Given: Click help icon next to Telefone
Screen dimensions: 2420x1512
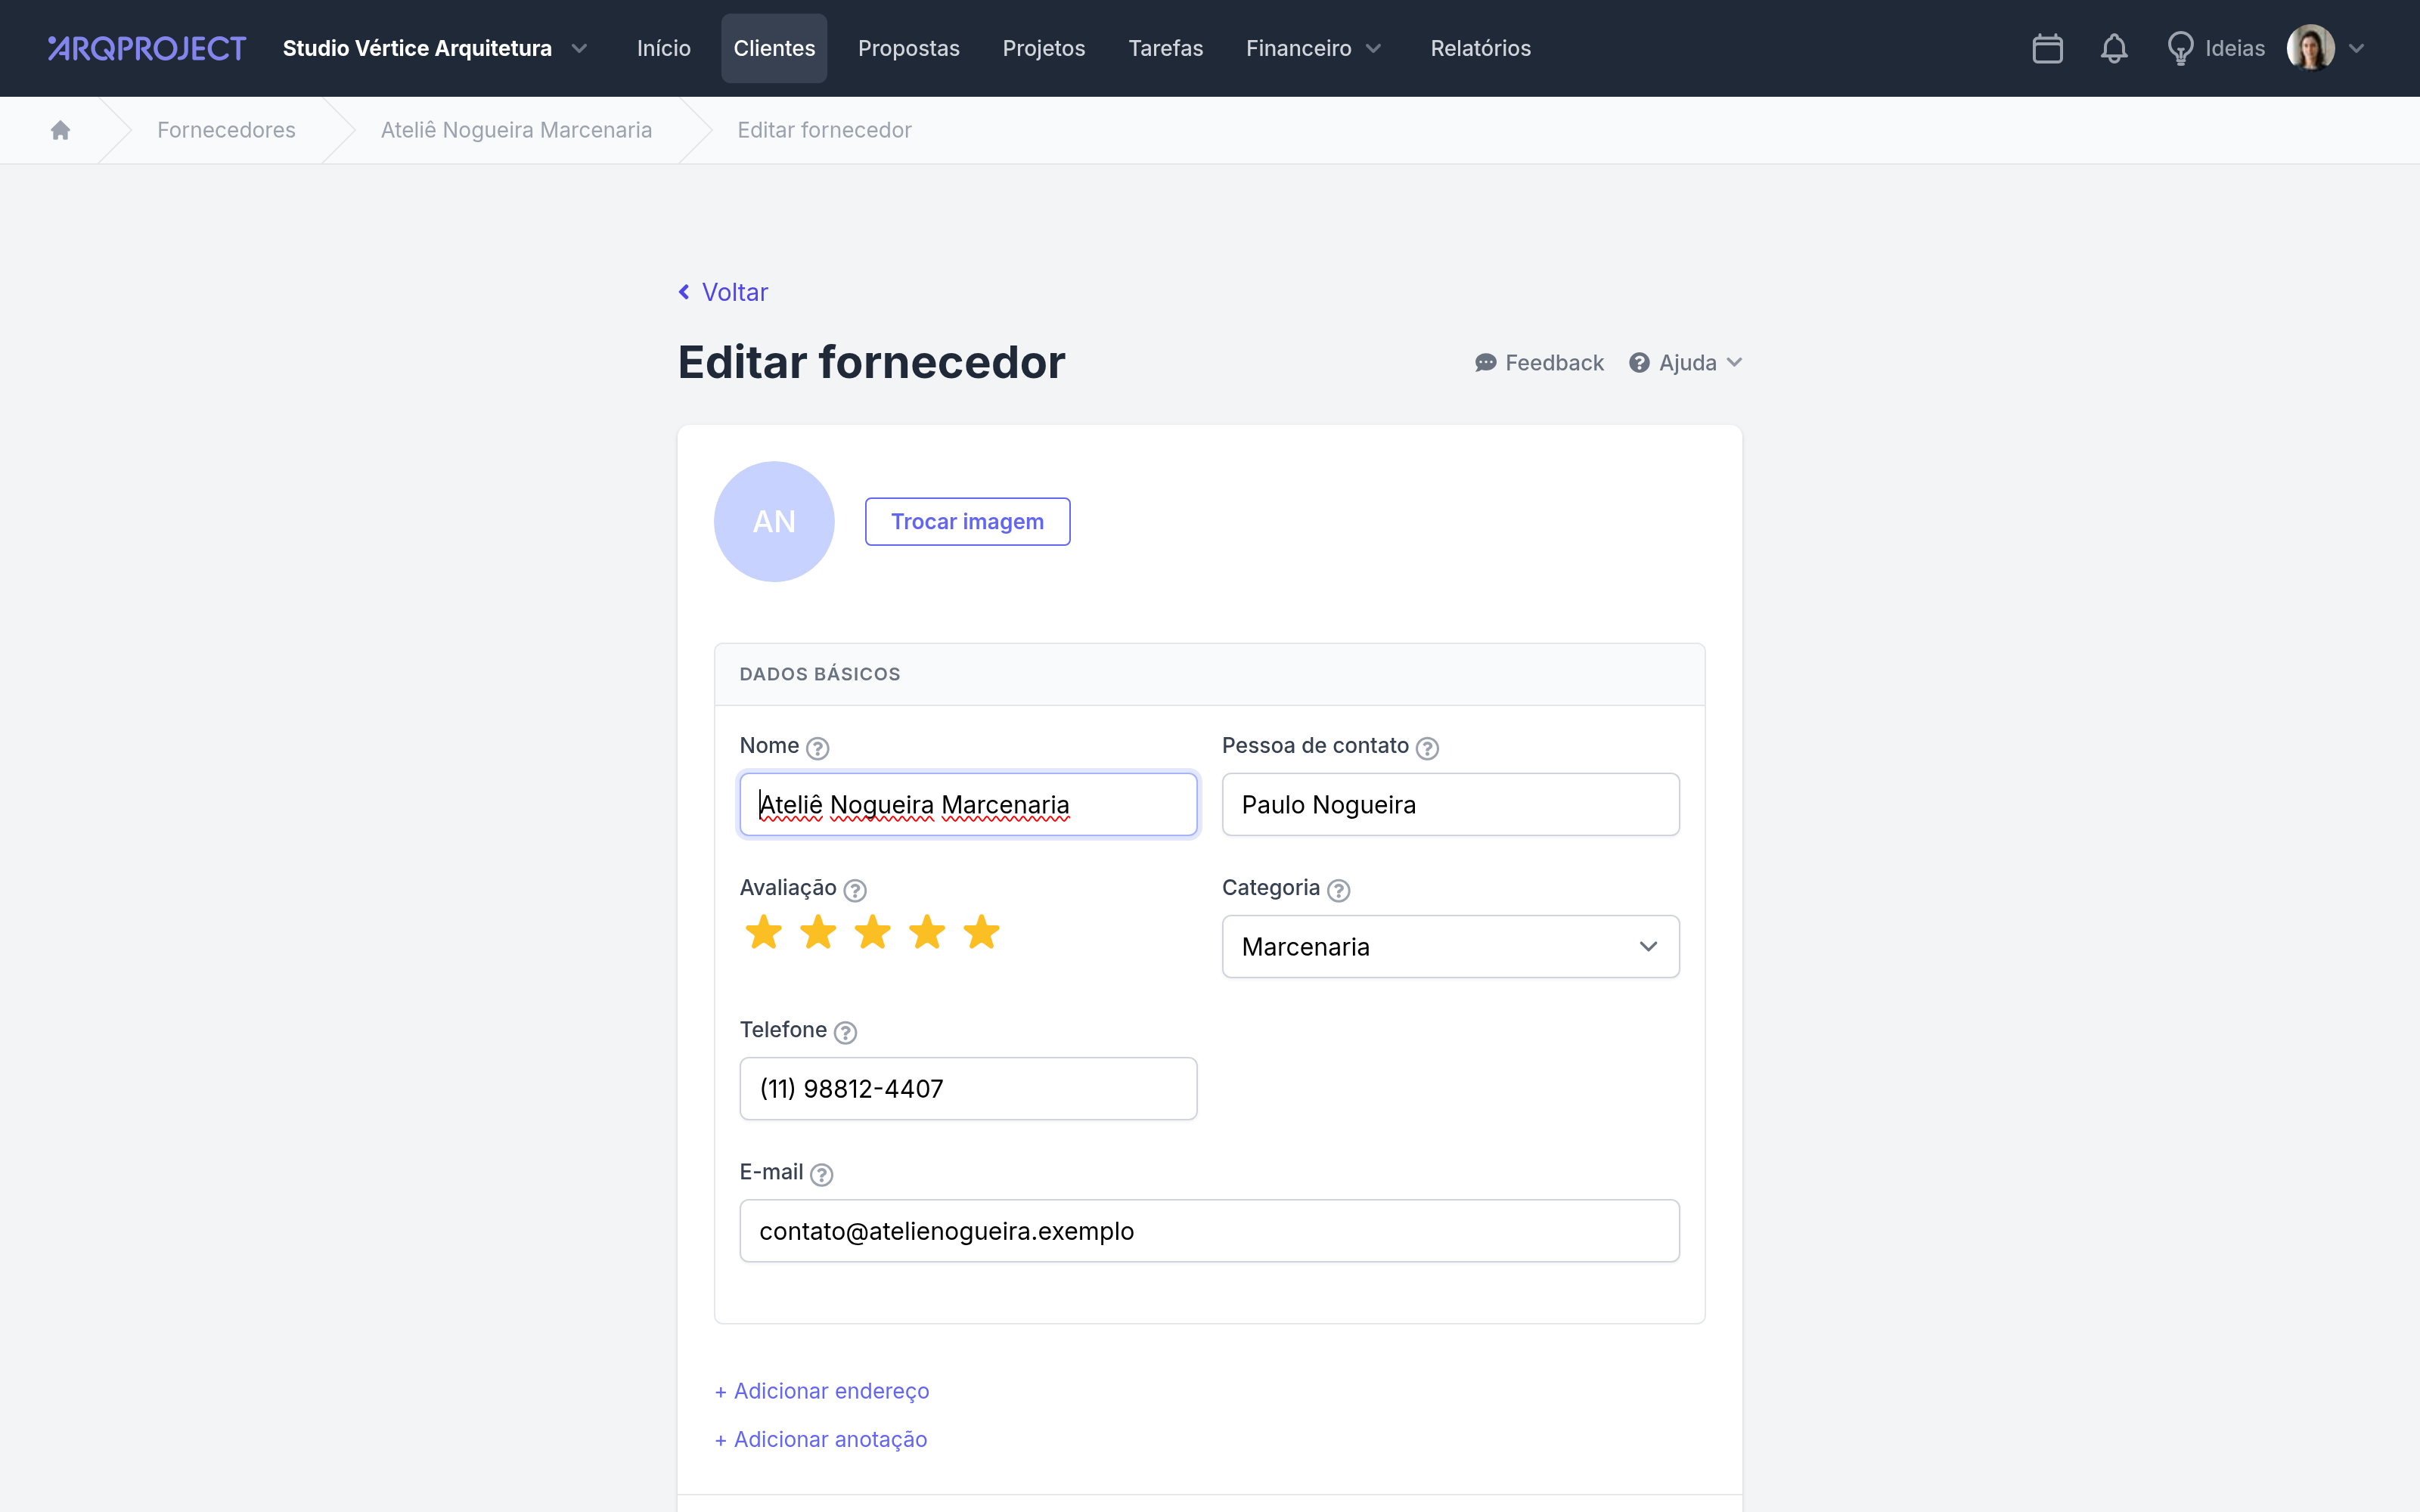Looking at the screenshot, I should pyautogui.click(x=845, y=1031).
